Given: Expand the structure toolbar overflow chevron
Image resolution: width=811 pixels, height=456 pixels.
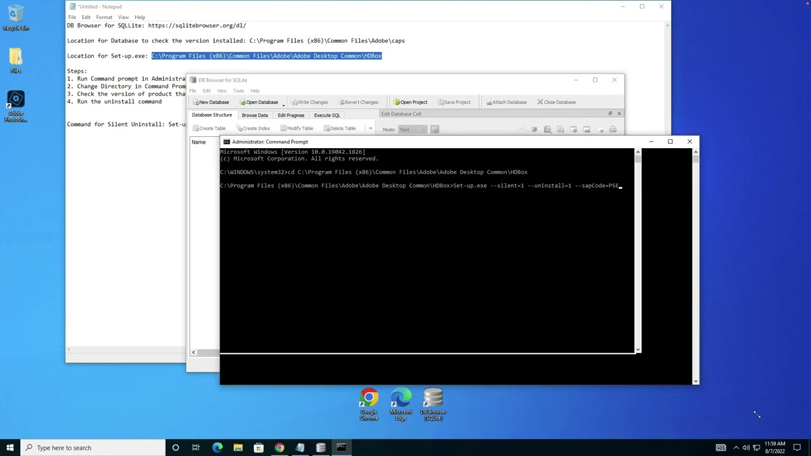Looking at the screenshot, I should (371, 129).
